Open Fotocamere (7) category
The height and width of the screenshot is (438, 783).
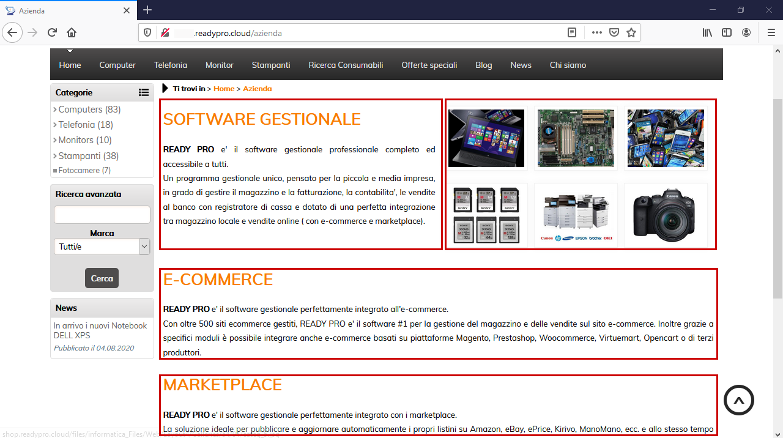(84, 171)
